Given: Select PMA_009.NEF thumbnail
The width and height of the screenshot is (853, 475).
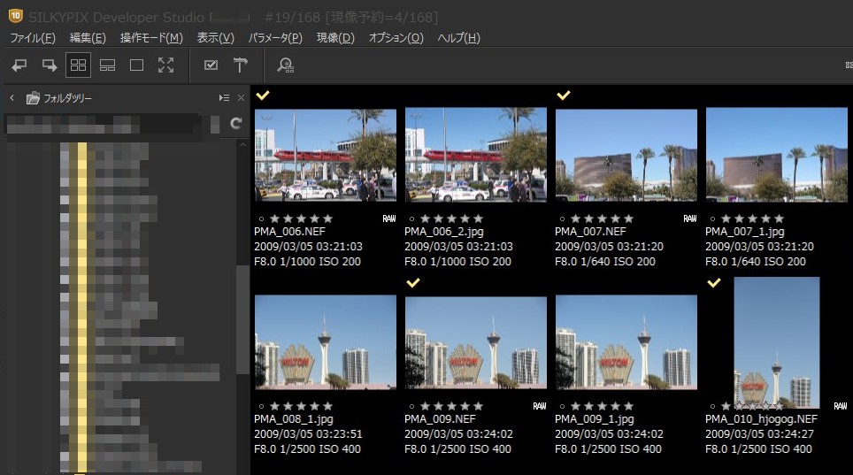Looking at the screenshot, I should tap(476, 342).
